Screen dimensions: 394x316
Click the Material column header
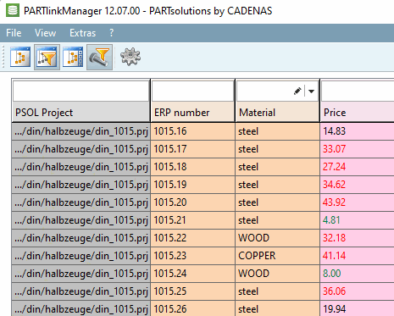277,113
